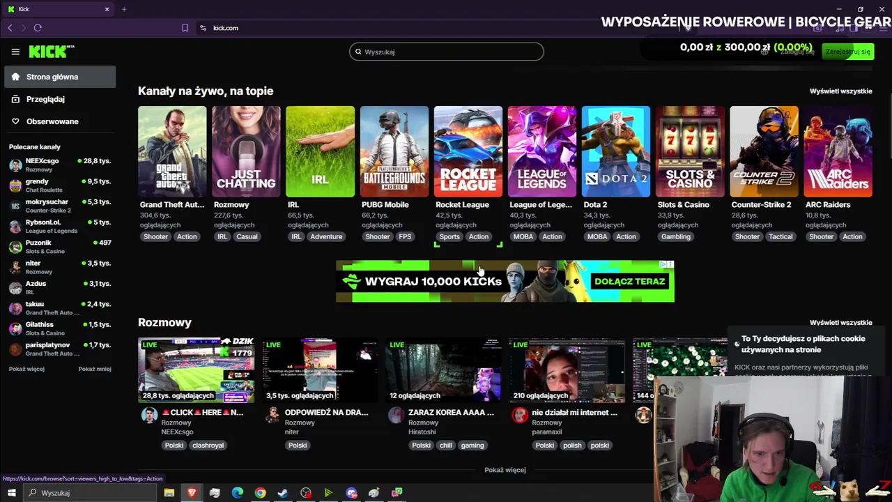Click Wyświetl wszystkie for top live channels

[840, 91]
